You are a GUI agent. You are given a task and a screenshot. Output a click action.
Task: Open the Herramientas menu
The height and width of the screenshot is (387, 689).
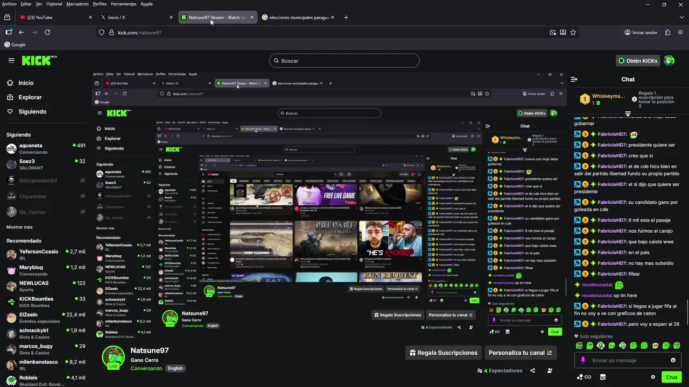coord(123,4)
